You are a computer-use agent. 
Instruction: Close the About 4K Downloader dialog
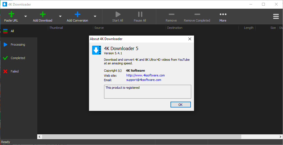pyautogui.click(x=190, y=39)
